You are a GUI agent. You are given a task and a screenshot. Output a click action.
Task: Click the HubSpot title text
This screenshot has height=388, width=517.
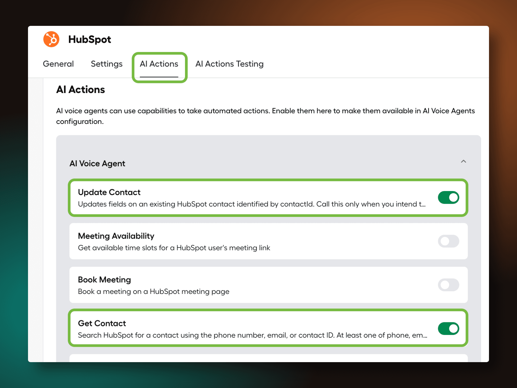pos(90,39)
